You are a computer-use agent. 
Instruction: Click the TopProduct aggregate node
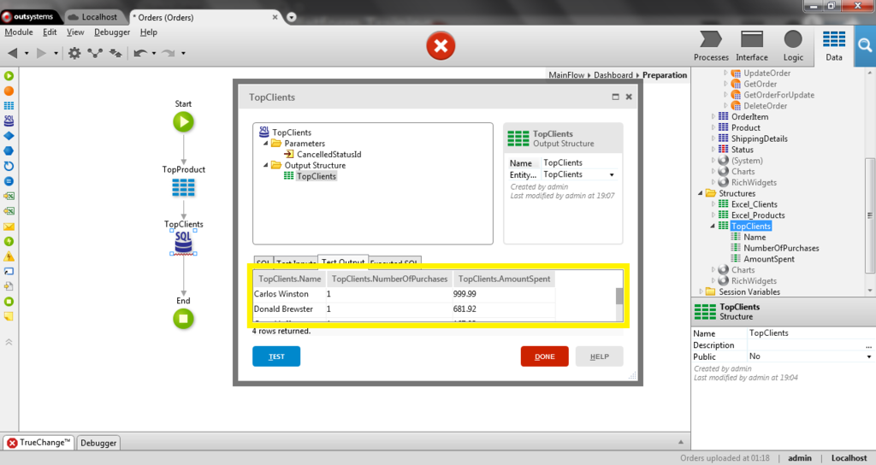183,187
